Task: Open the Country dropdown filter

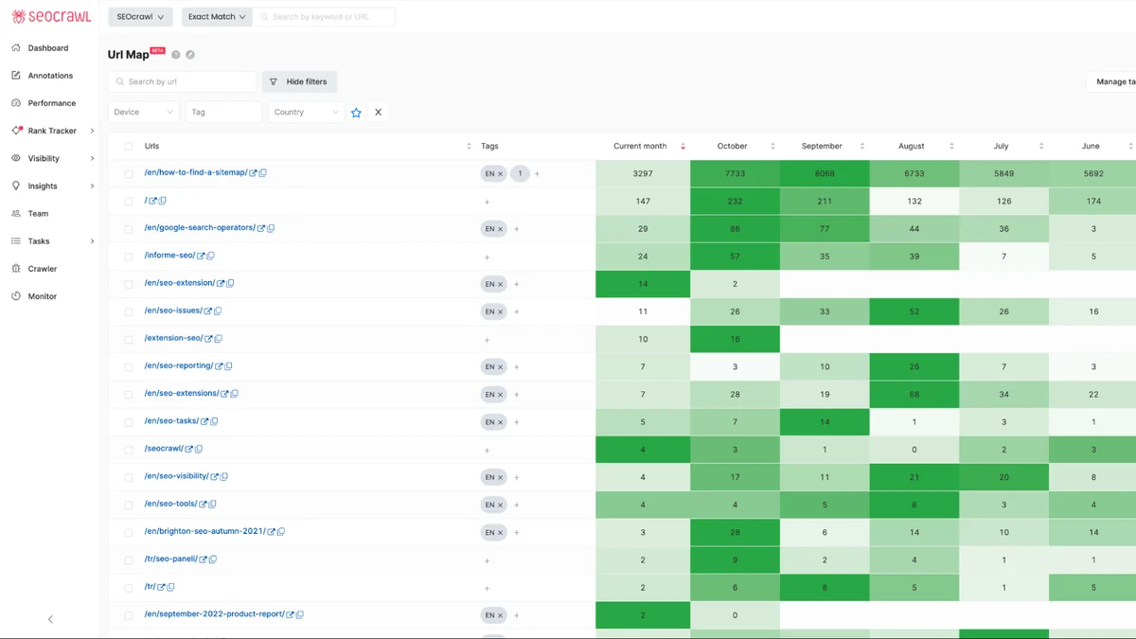Action: [306, 112]
